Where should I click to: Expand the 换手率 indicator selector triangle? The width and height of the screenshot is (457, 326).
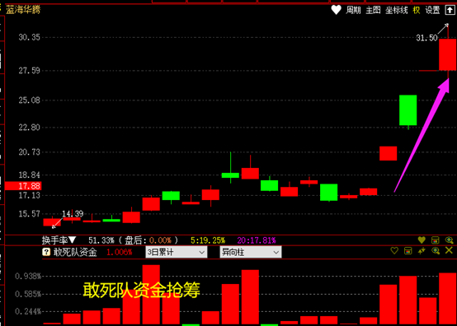coord(73,240)
